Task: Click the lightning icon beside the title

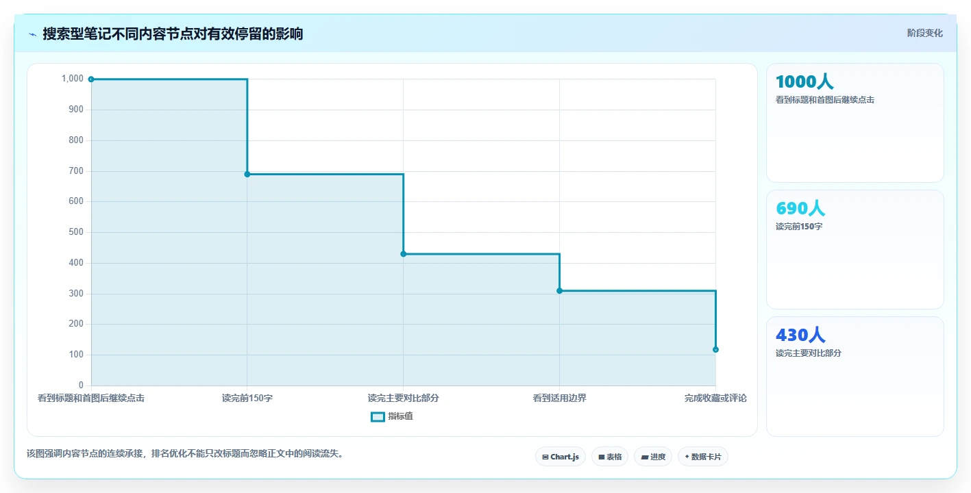Action: click(x=32, y=34)
